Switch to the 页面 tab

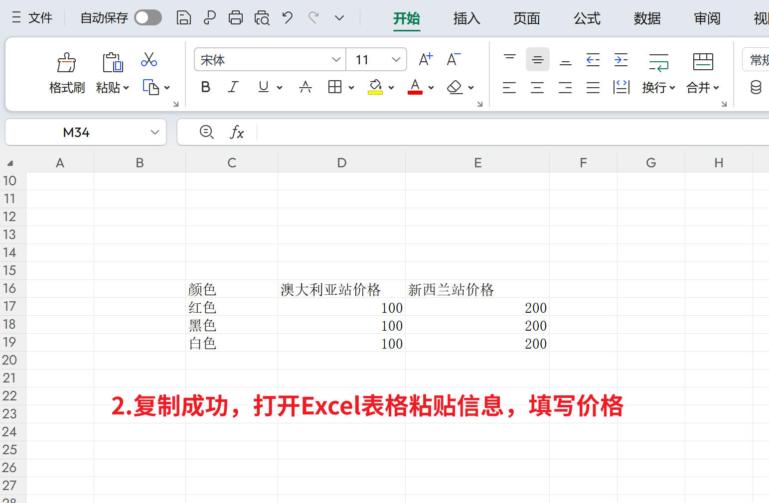point(527,18)
